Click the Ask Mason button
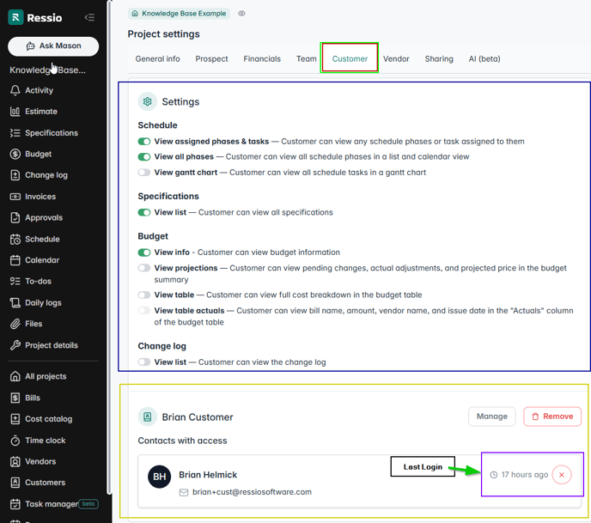 pyautogui.click(x=53, y=46)
